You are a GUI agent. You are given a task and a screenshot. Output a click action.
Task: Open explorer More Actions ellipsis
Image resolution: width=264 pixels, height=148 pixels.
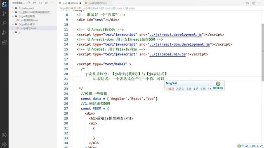[x=52, y=3]
